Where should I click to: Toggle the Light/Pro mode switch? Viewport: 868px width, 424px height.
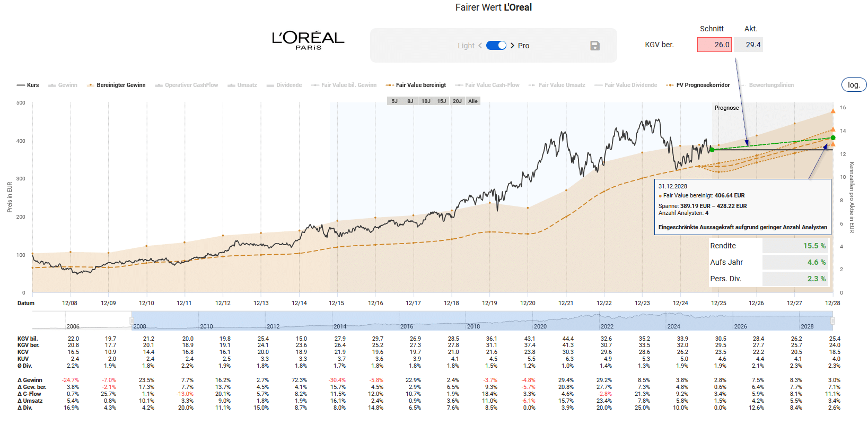pos(496,46)
